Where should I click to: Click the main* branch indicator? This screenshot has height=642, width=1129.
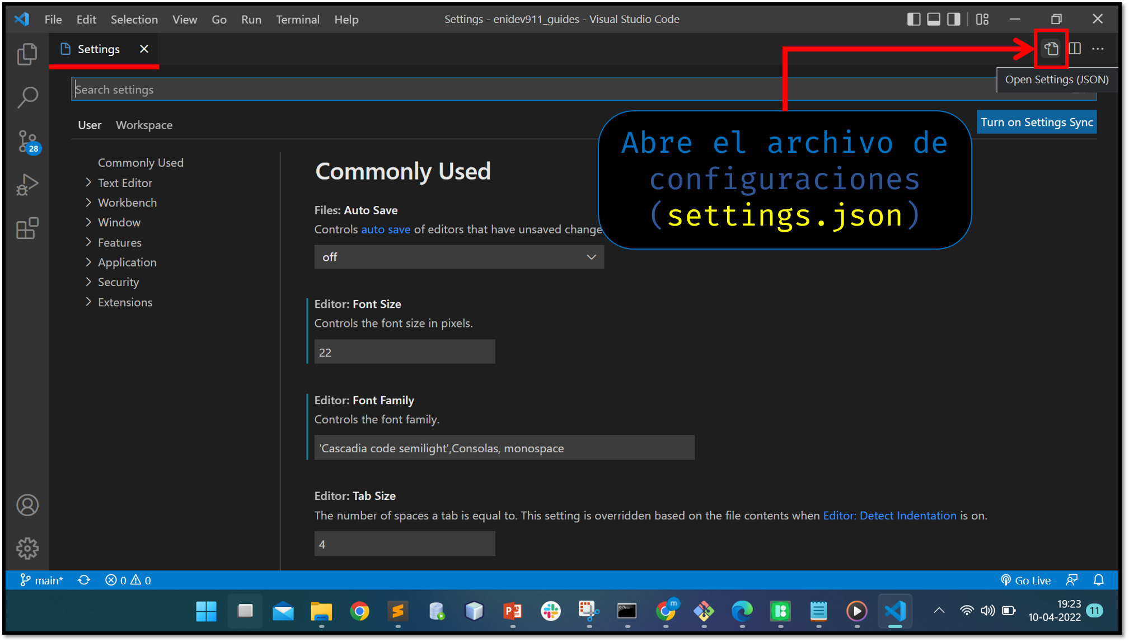(x=41, y=580)
